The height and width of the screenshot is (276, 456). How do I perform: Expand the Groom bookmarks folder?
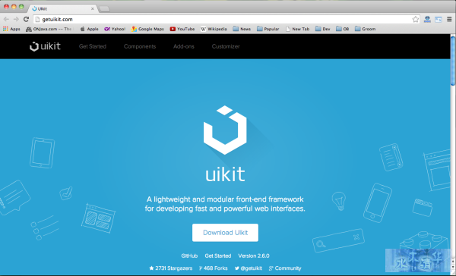click(366, 29)
